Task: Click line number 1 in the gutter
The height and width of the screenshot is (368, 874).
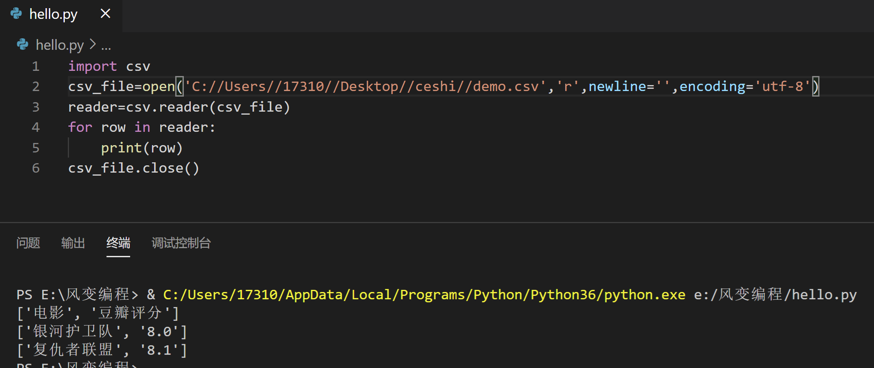Action: pos(36,66)
